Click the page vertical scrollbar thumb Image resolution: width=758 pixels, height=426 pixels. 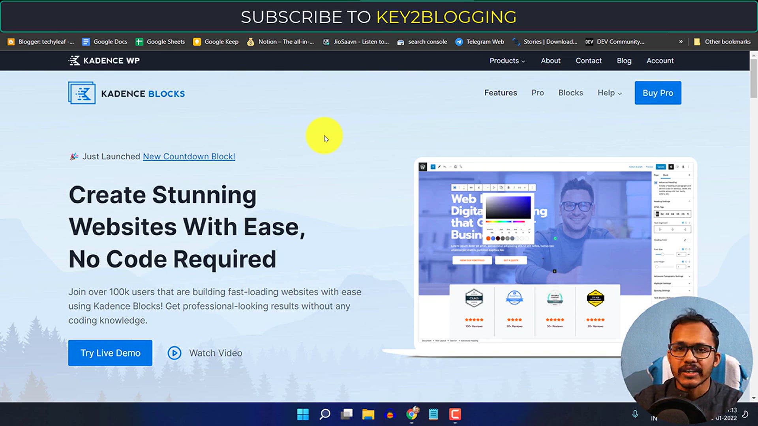[754, 79]
